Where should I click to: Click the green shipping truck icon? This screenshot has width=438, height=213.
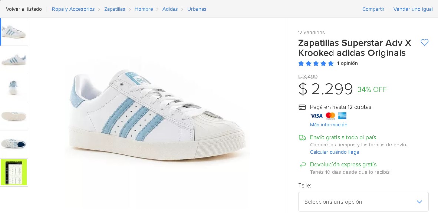(302, 138)
